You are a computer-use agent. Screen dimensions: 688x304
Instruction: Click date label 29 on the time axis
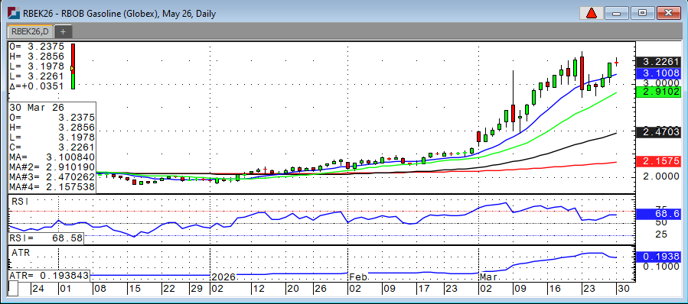click(x=197, y=289)
